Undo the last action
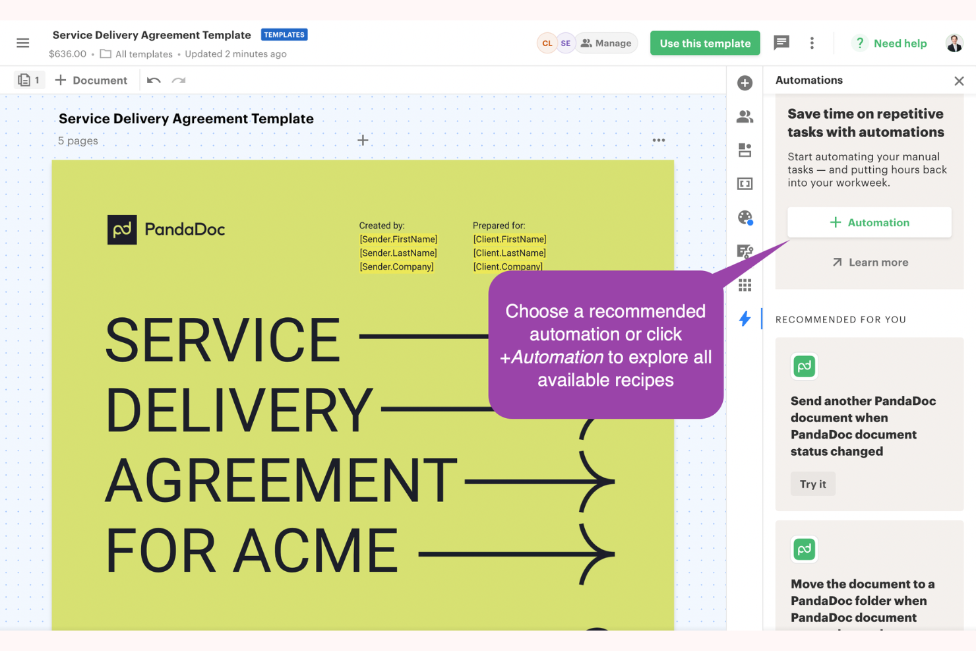 pos(154,80)
